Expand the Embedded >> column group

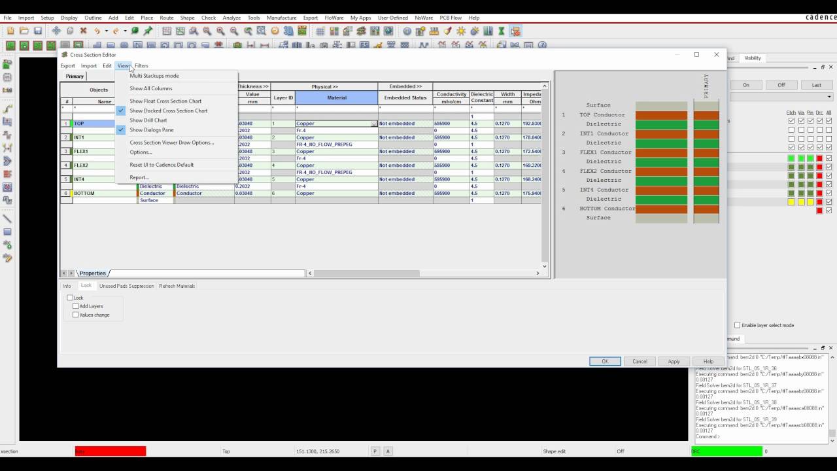coord(405,86)
